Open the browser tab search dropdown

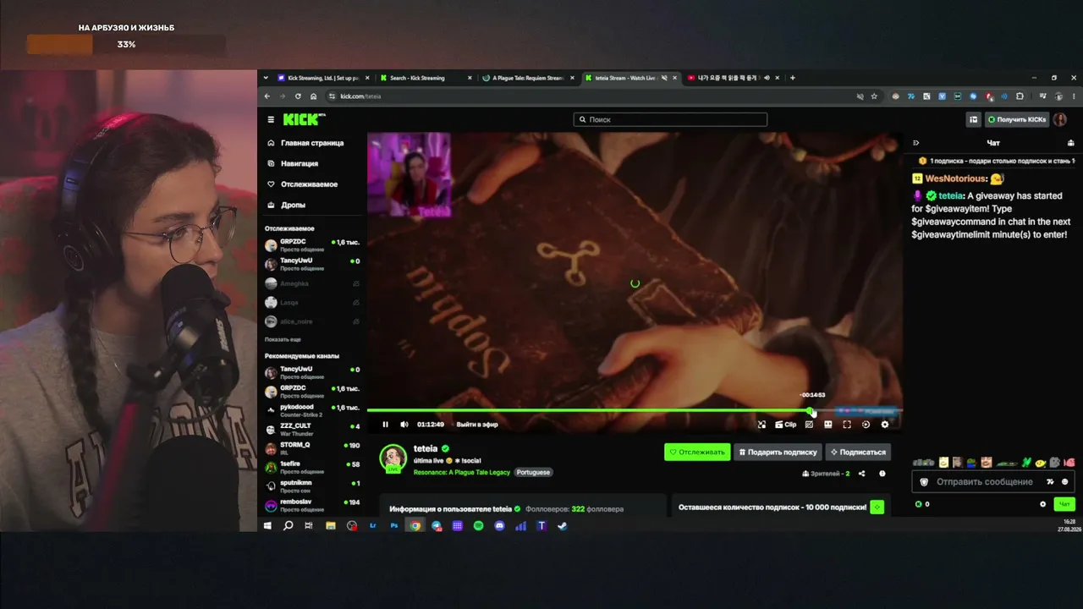tap(265, 78)
